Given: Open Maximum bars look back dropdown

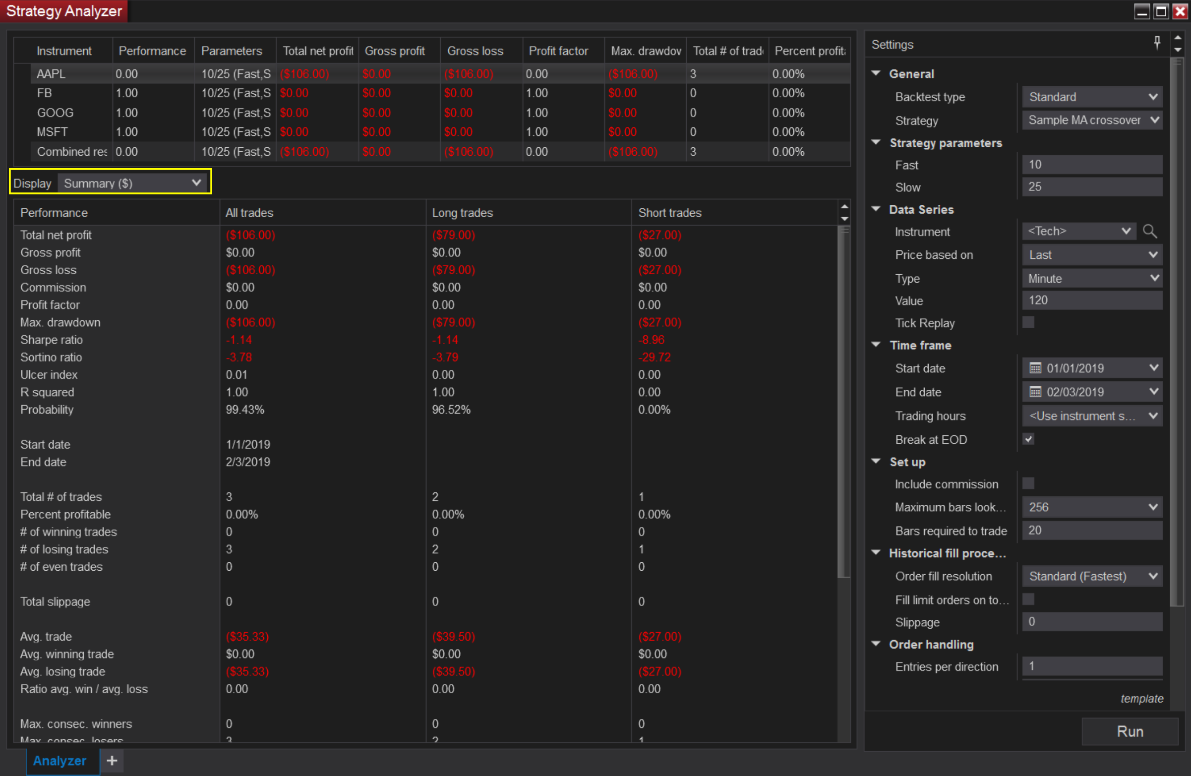Looking at the screenshot, I should [1091, 507].
